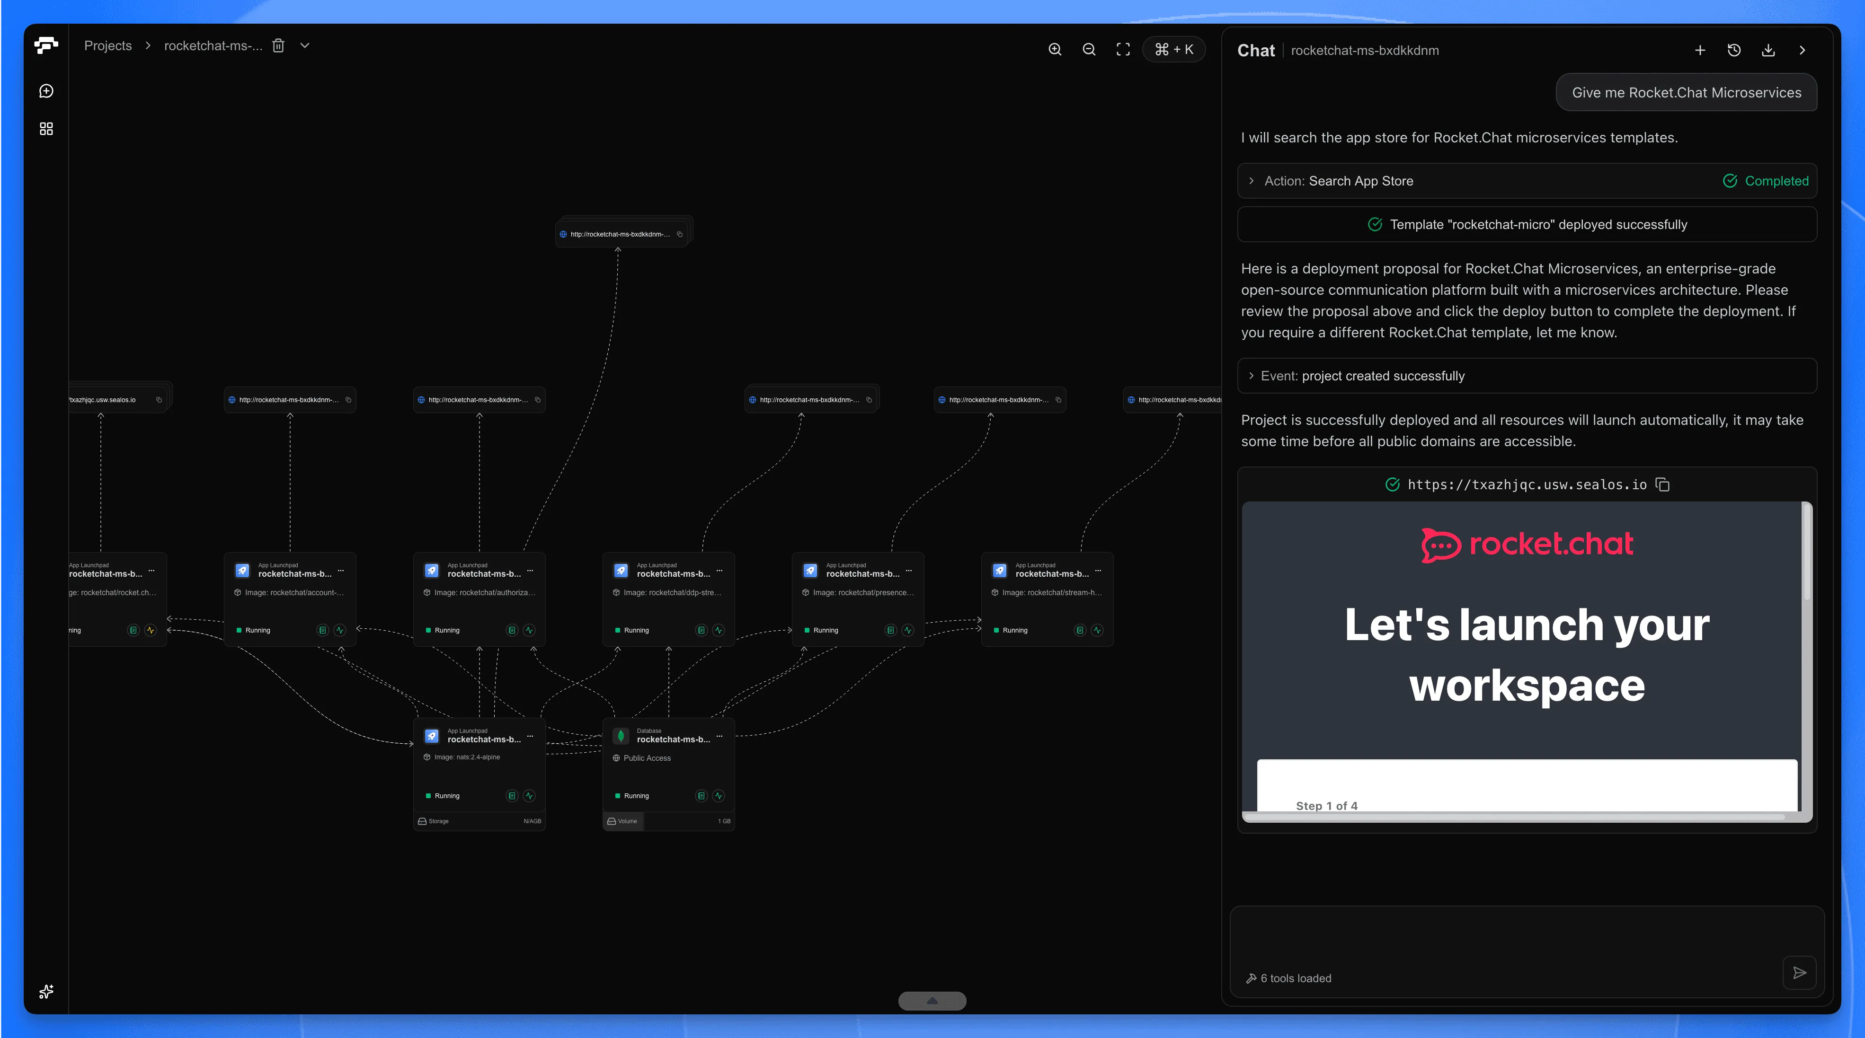Open the more menu on rocketchat/authoriza card
Viewport: 1865px width, 1038px height.
point(530,571)
